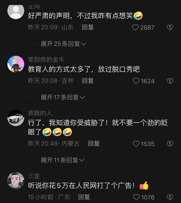Open the default gray avatar profile
The height and width of the screenshot is (203, 181).
tap(16, 12)
